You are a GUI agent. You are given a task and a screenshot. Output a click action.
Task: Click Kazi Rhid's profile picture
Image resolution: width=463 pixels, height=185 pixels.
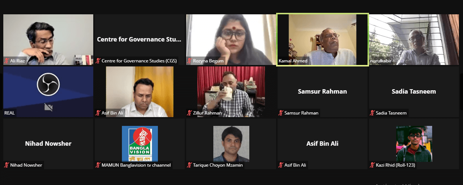[x=414, y=144]
